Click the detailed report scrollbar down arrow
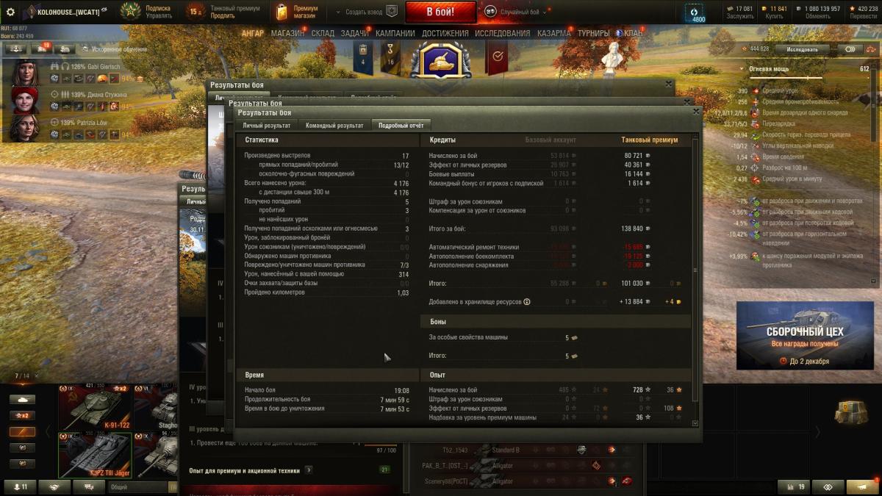The height and width of the screenshot is (496, 882). point(695,423)
